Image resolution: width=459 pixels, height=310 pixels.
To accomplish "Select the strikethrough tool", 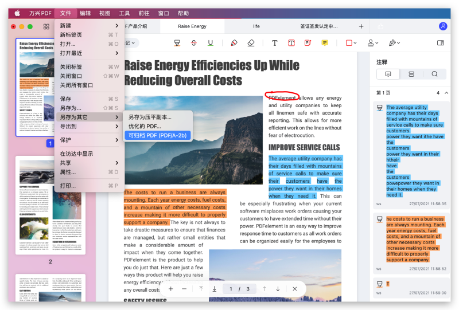I will click(194, 43).
